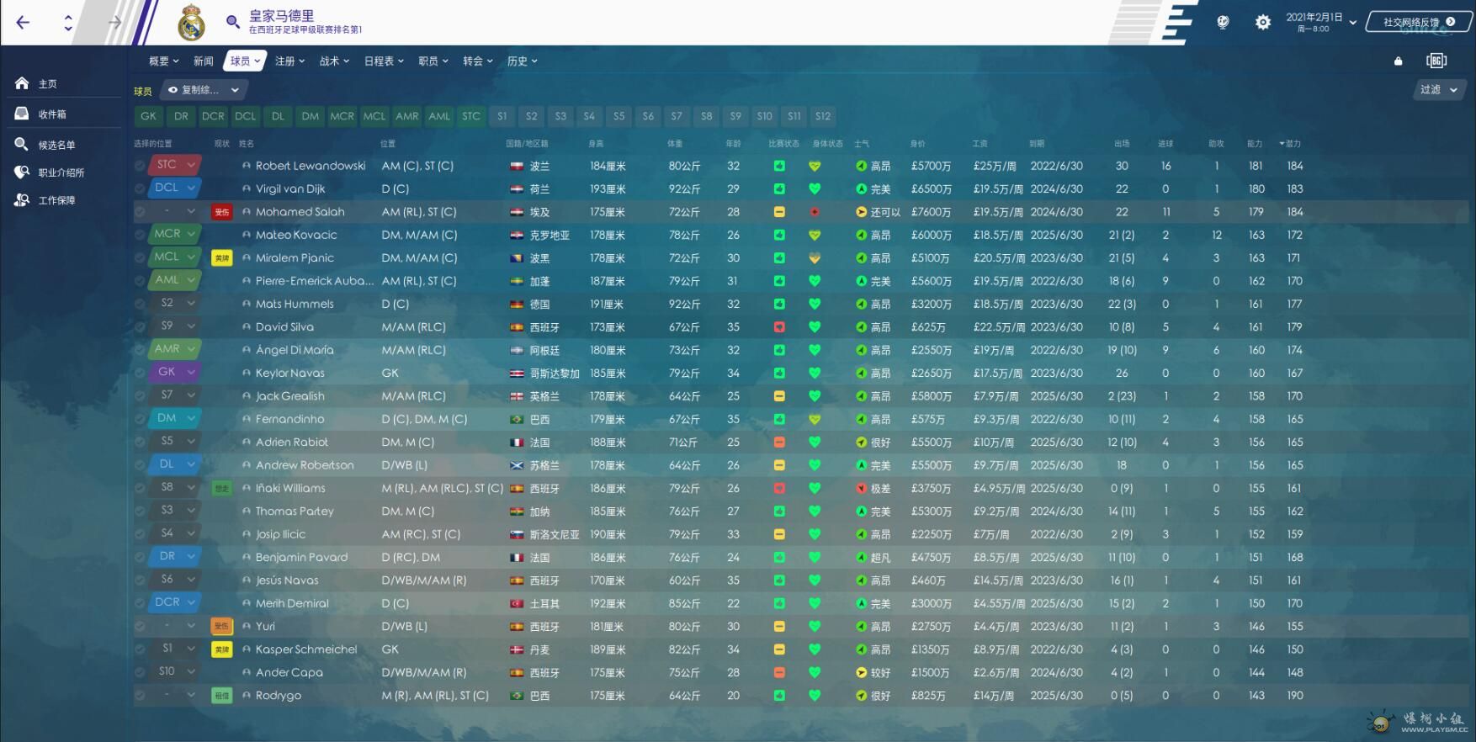The image size is (1476, 742).
Task: Toggle selection circle for Merih Demiral row
Action: click(140, 603)
